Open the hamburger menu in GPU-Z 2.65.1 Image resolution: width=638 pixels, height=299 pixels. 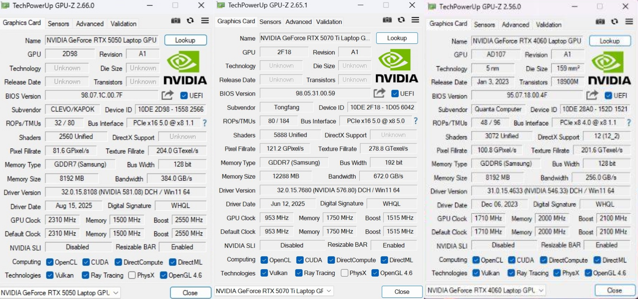coord(416,20)
